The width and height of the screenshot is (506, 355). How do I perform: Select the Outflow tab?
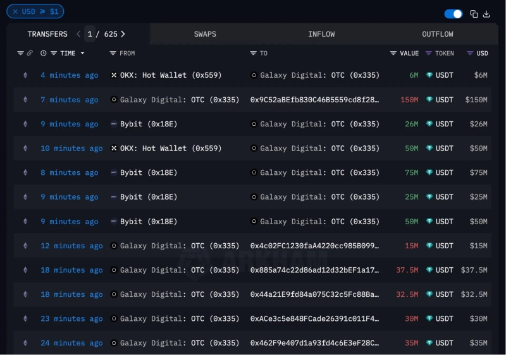[x=438, y=34]
